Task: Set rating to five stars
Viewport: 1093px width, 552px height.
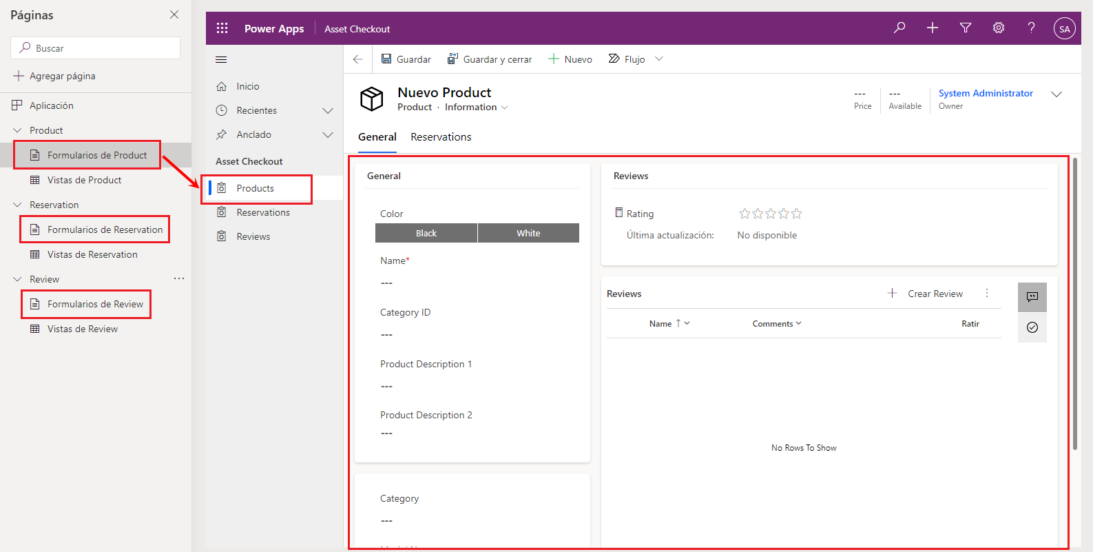Action: tap(796, 214)
